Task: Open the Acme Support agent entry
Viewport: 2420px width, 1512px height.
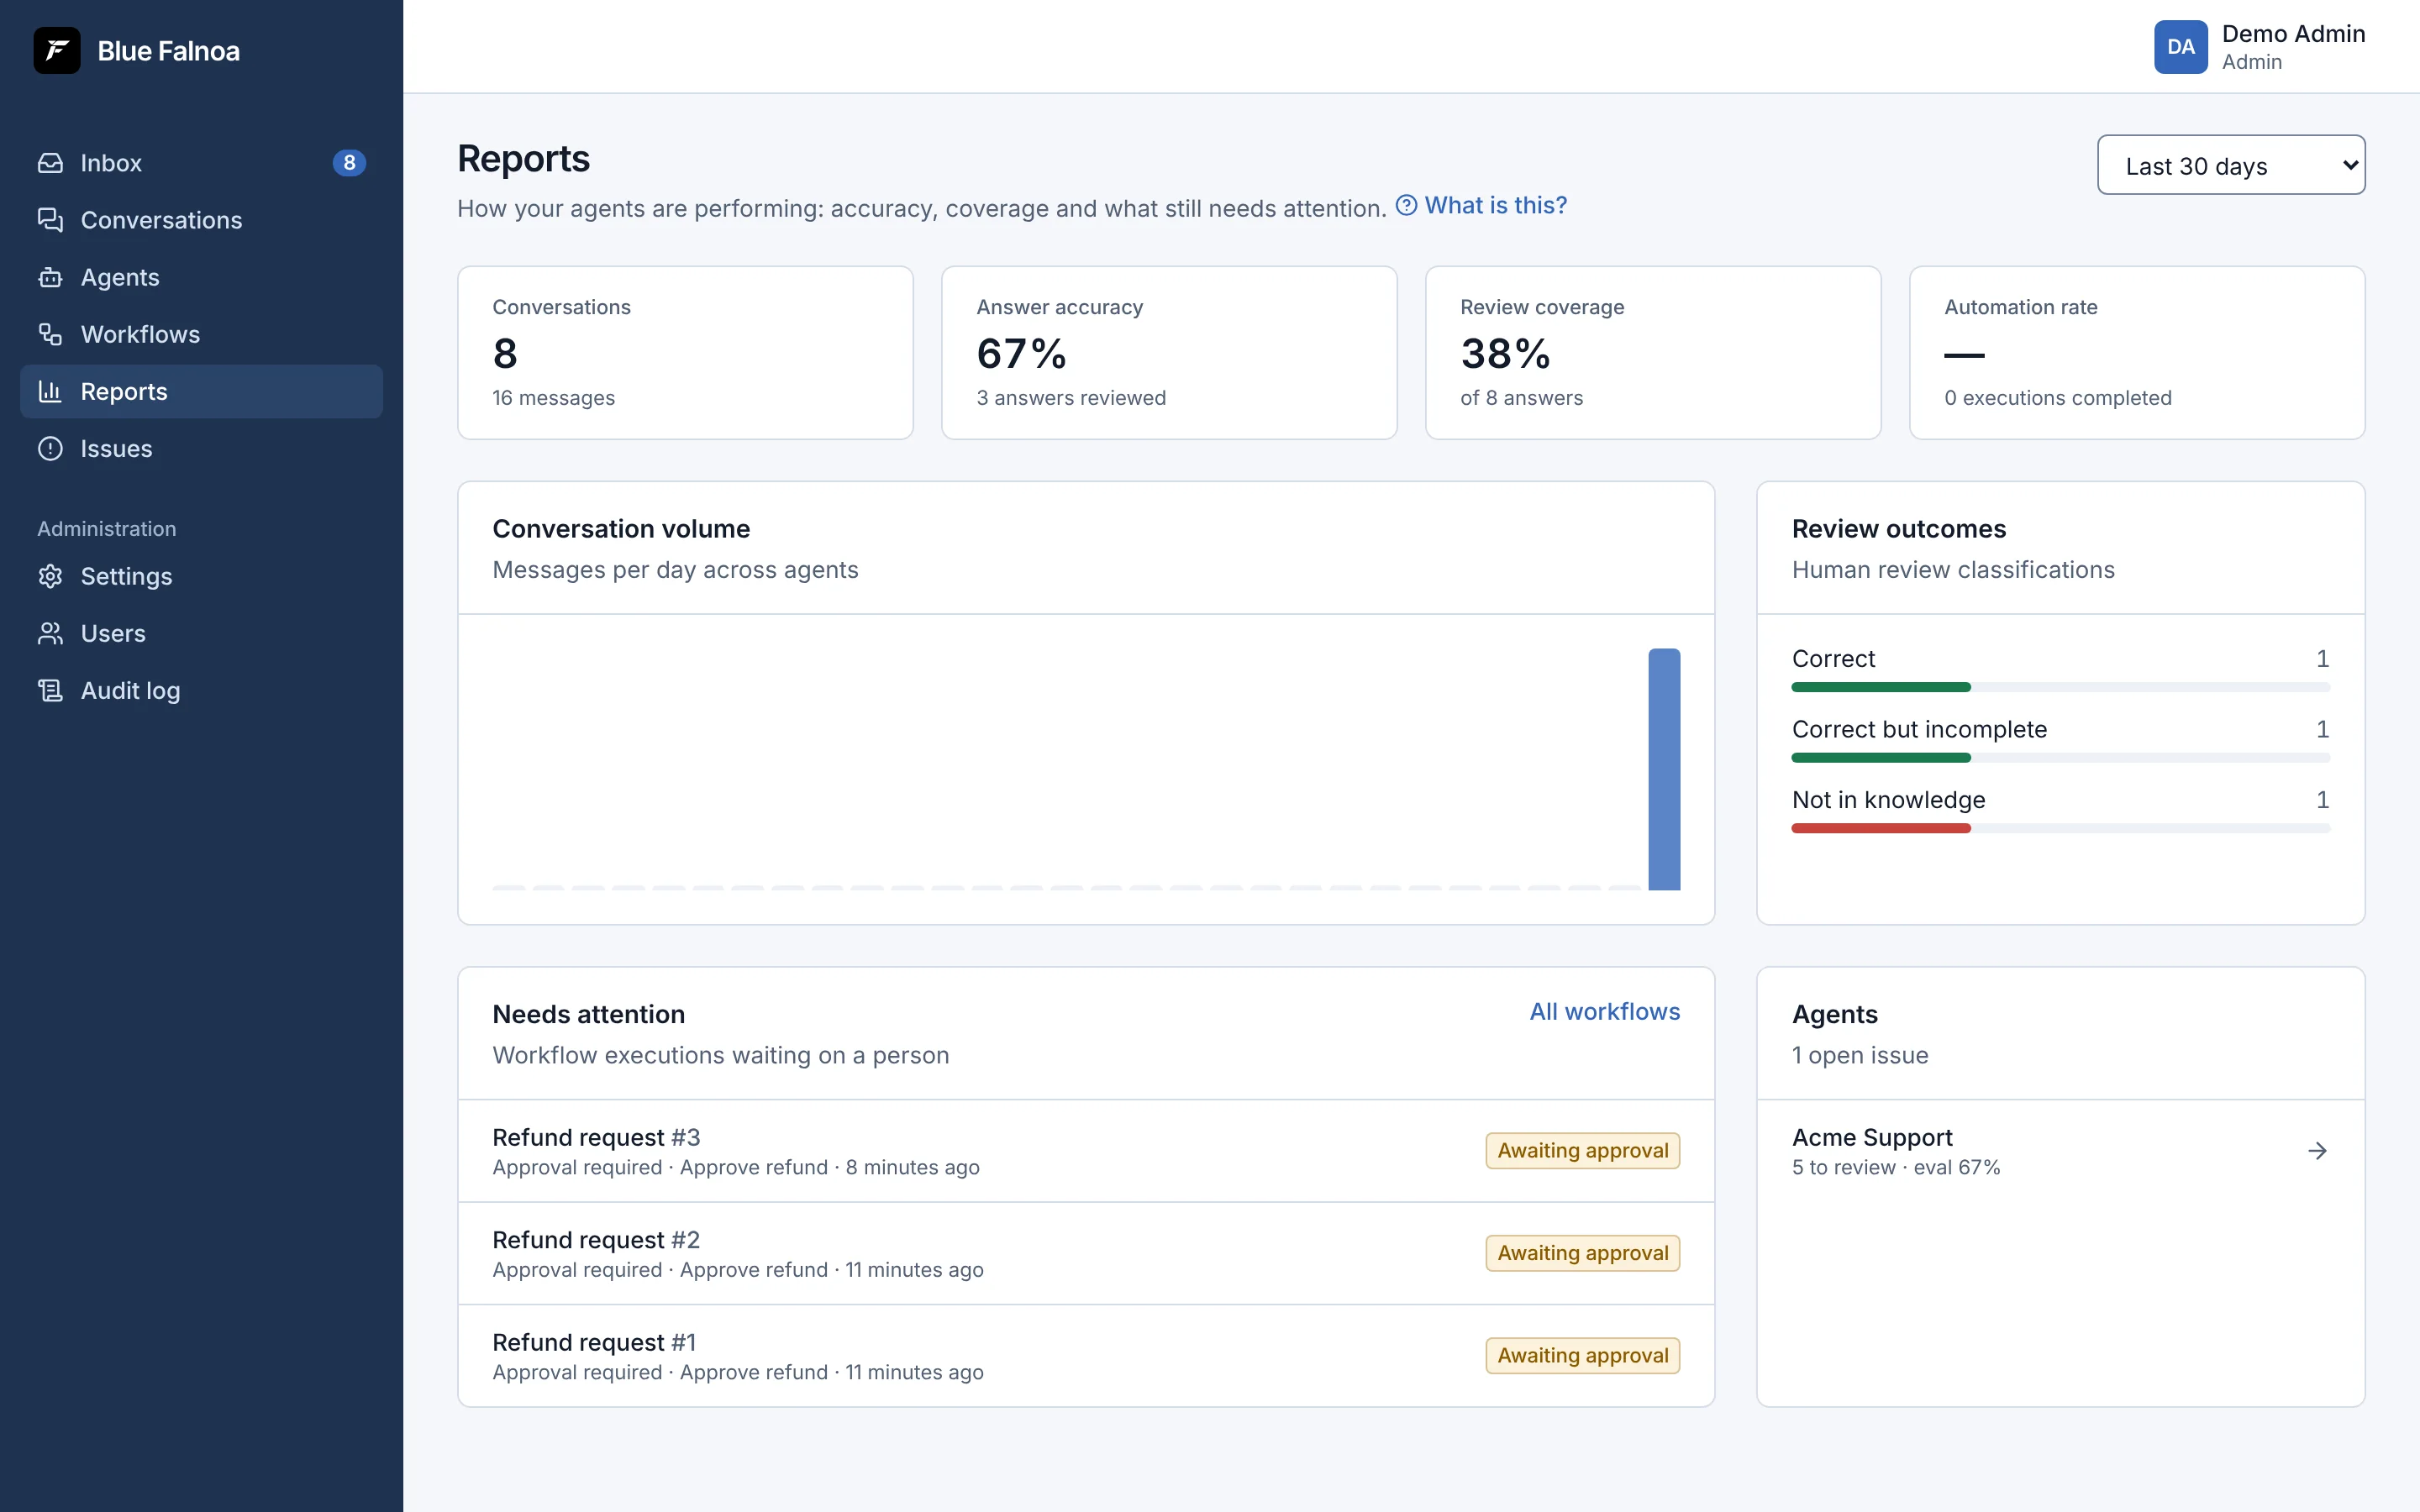Action: 2060,1151
